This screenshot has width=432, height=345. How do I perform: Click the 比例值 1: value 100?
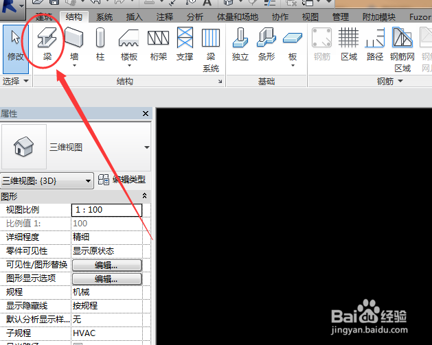pyautogui.click(x=107, y=224)
